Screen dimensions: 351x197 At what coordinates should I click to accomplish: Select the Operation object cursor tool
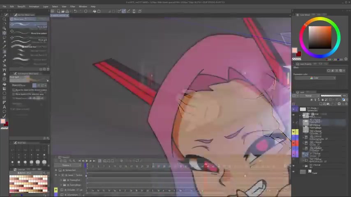point(4,28)
